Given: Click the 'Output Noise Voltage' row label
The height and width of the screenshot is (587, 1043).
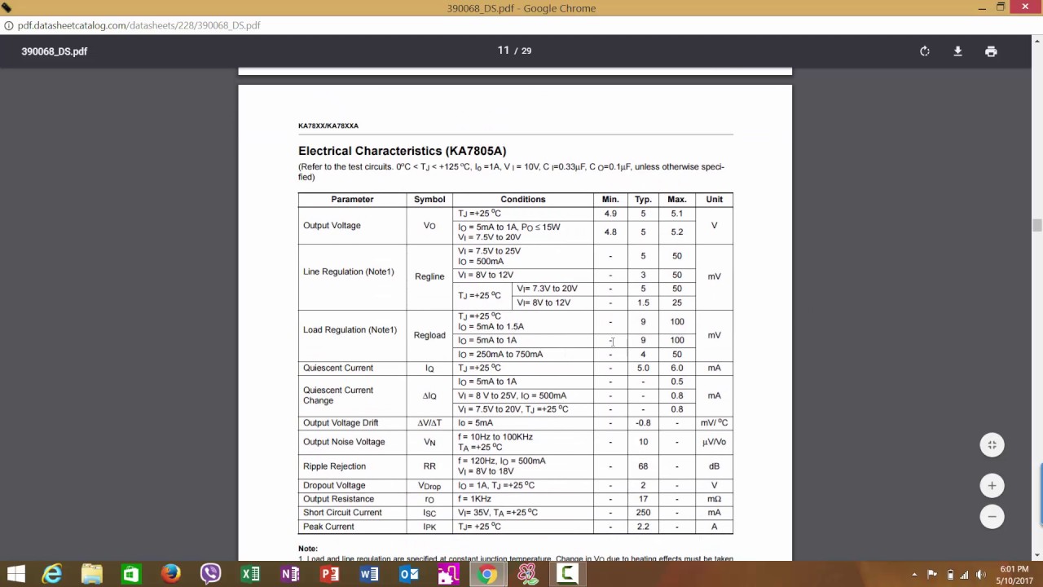Looking at the screenshot, I should (x=344, y=442).
